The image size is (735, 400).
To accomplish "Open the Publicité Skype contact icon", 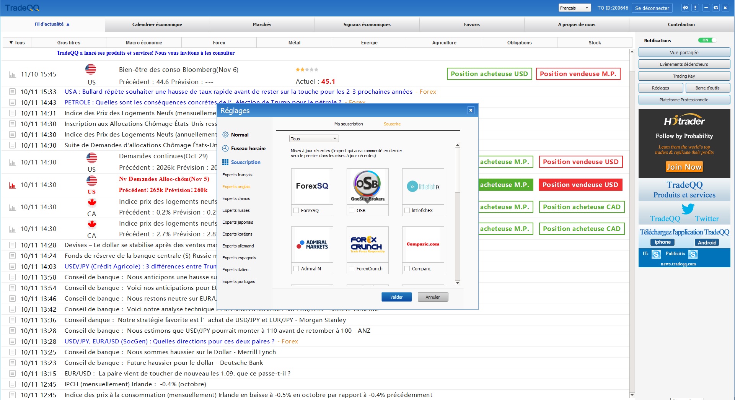I will (693, 254).
